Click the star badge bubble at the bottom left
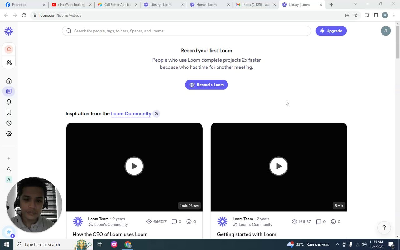The height and width of the screenshot is (250, 400). [x=9, y=232]
